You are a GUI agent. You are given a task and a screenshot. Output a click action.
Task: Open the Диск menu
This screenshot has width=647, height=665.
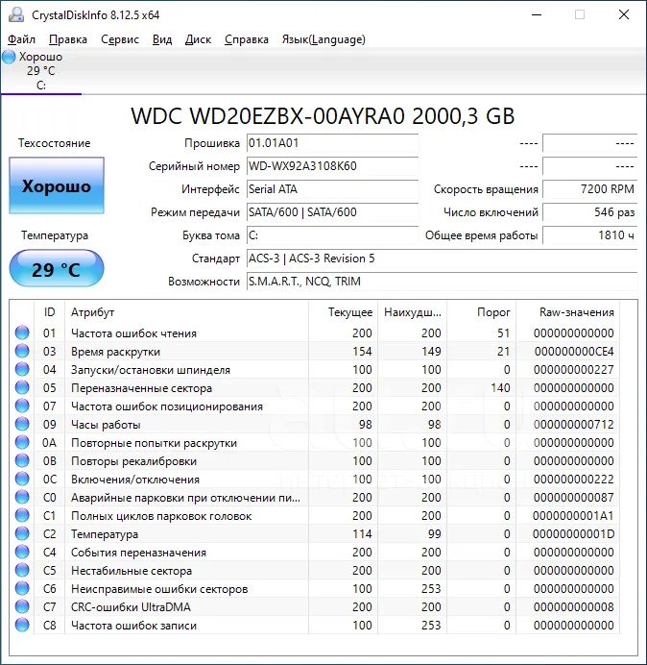pyautogui.click(x=199, y=39)
